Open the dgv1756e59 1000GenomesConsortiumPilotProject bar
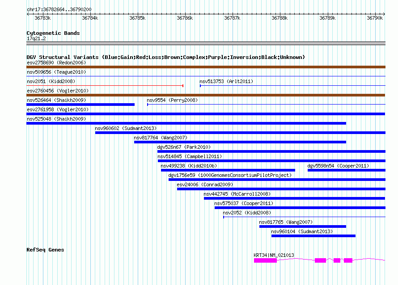The image size is (398, 285). coord(277,180)
